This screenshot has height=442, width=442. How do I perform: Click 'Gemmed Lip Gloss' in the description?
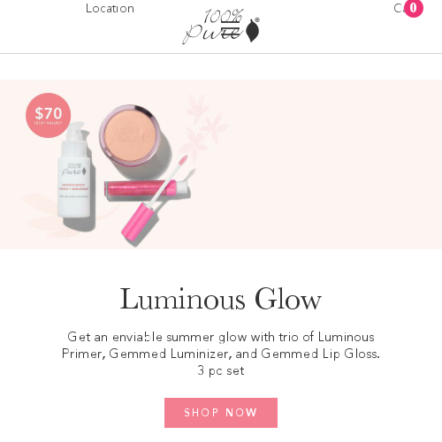click(x=319, y=354)
